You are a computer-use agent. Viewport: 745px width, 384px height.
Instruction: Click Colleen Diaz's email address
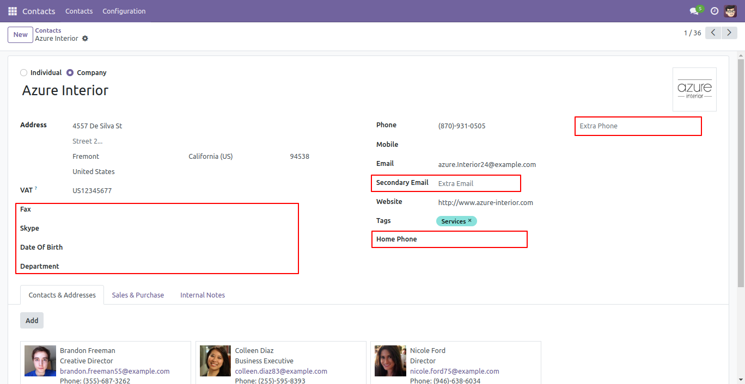point(281,371)
